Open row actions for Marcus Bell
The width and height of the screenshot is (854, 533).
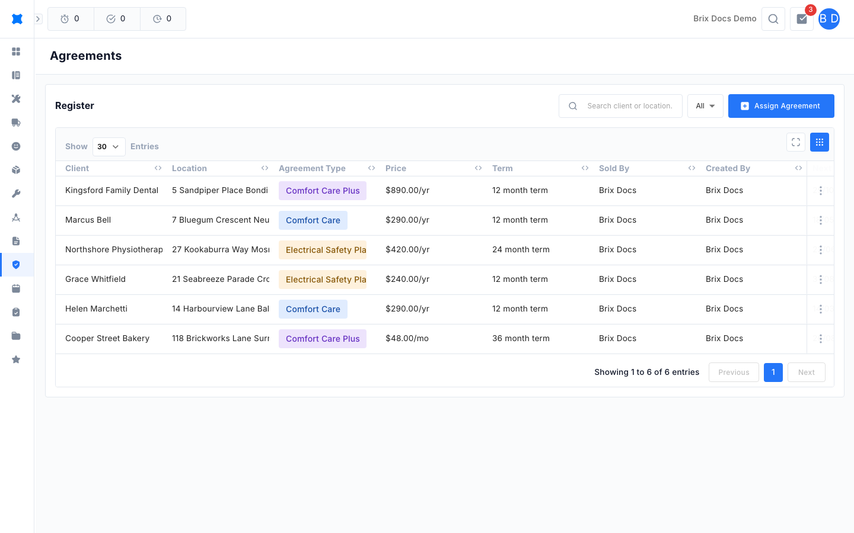coord(821,220)
